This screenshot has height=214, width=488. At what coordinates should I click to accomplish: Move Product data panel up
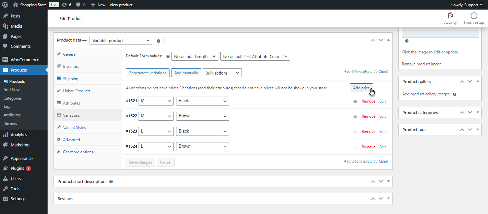(373, 40)
